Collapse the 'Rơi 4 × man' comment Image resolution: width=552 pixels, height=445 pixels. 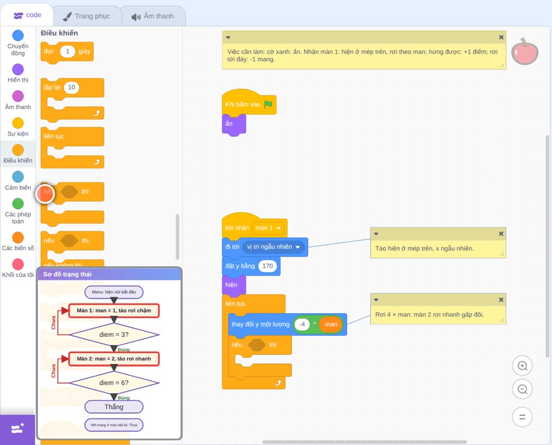pyautogui.click(x=376, y=300)
